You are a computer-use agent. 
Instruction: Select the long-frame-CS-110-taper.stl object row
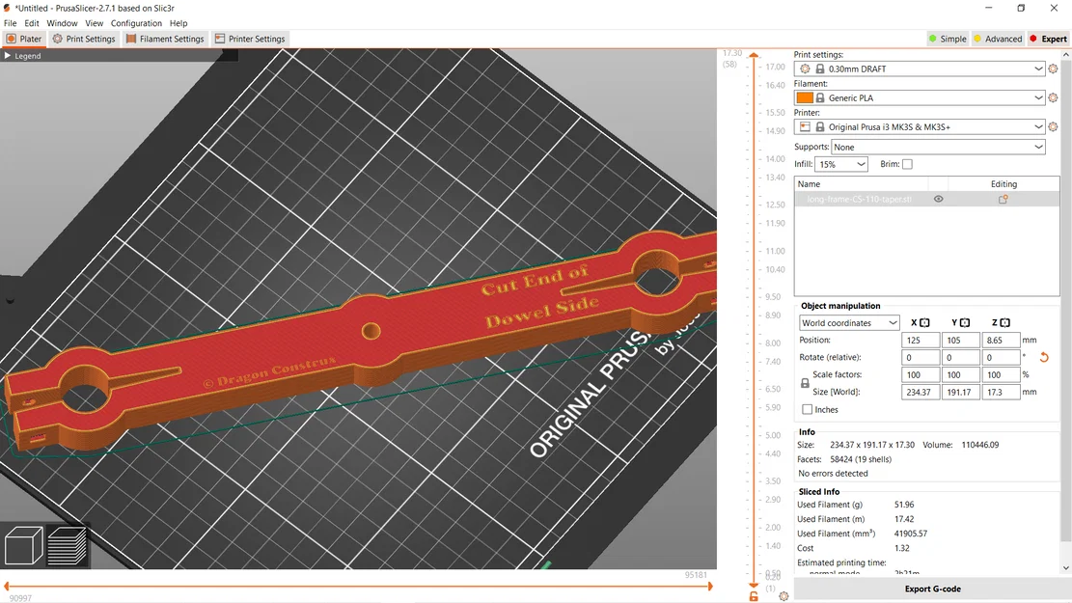926,199
